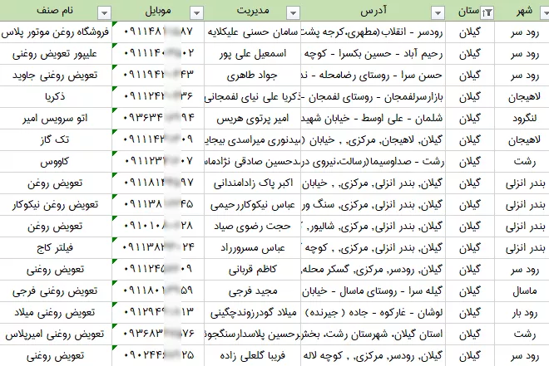
Task: Select the manager cell عباس نیکوکاررحیمی
Action: (x=252, y=205)
